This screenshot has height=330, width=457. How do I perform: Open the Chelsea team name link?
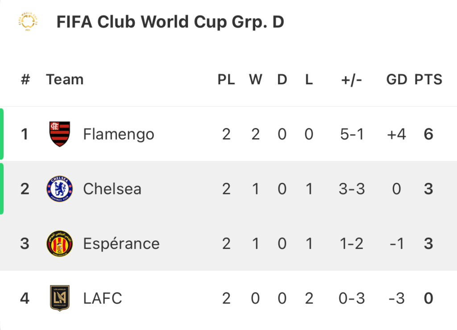[x=112, y=189]
